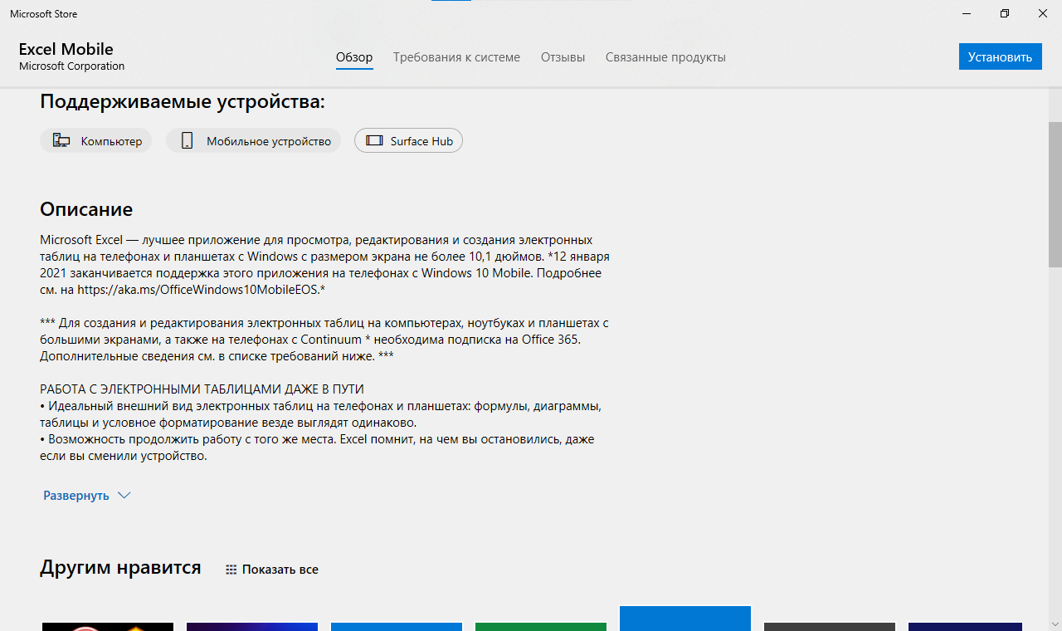Restore down the Microsoft Store window
The width and height of the screenshot is (1062, 631).
point(1005,13)
